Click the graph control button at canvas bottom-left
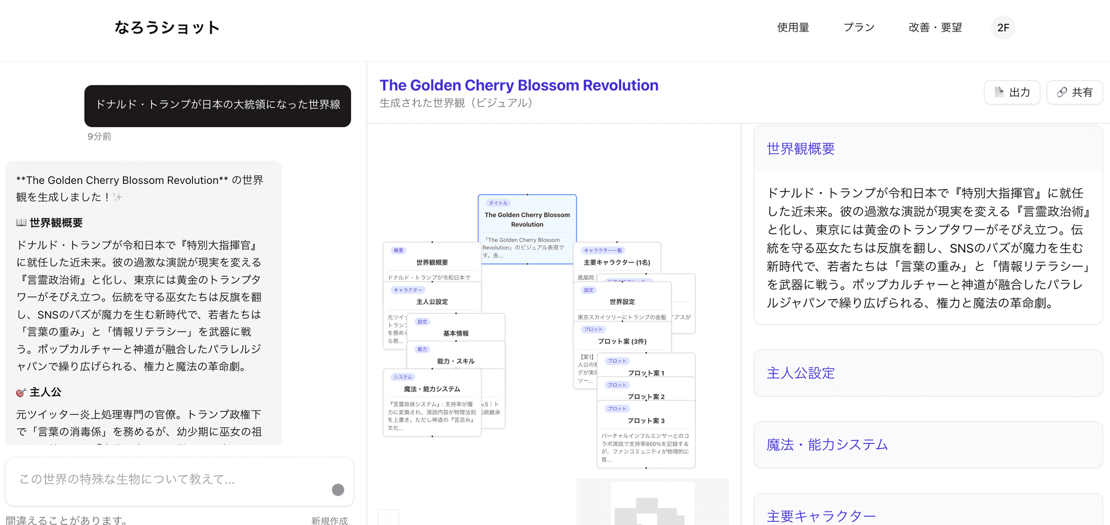Screen dimensions: 1110x525 click(389, 517)
